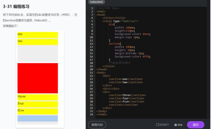
Task: Collapse the head tag fold on line 3
Action: click(x=94, y=15)
